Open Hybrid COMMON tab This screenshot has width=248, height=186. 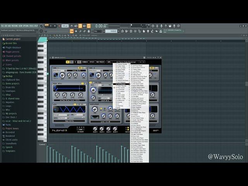pyautogui.click(x=85, y=62)
